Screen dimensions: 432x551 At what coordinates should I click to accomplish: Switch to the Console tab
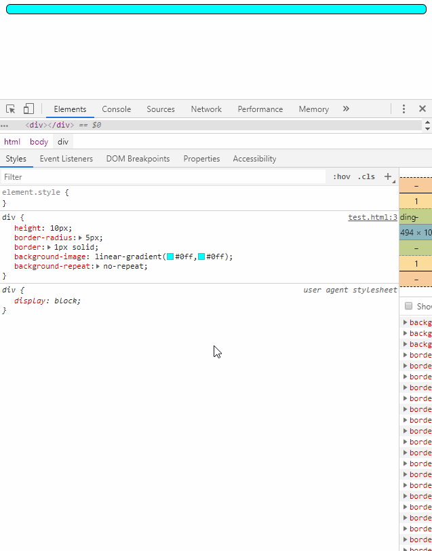(116, 109)
